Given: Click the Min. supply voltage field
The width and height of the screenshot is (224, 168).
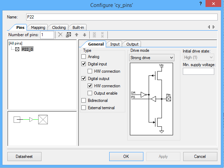Looking at the screenshot, I should [x=199, y=71].
